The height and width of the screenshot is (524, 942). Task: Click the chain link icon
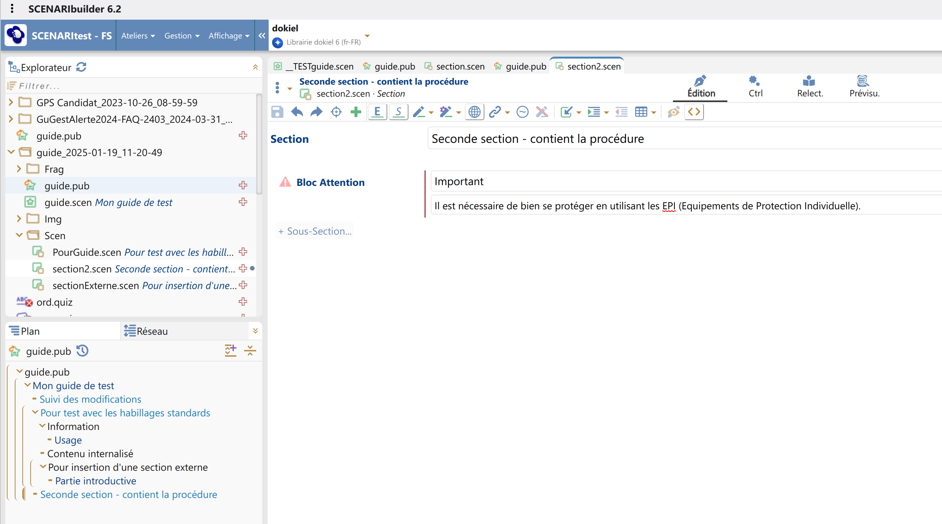pyautogui.click(x=495, y=112)
